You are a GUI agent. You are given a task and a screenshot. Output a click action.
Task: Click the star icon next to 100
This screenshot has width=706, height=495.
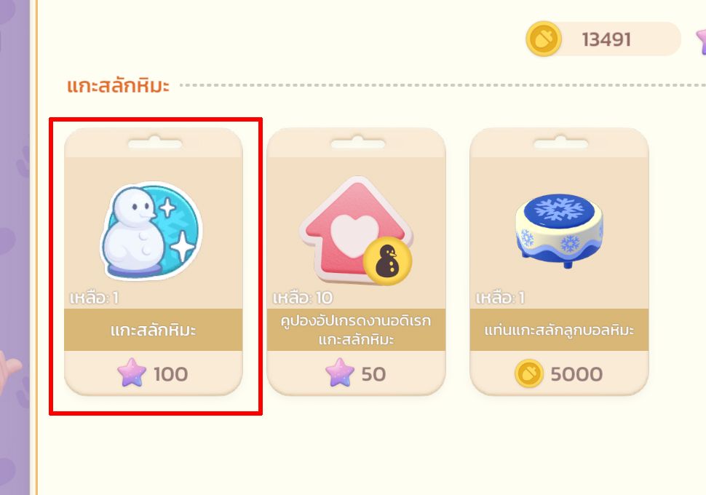(132, 373)
